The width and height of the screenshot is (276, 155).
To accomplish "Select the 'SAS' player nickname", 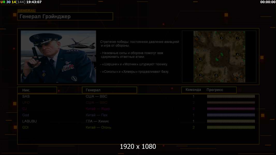I will pyautogui.click(x=26, y=96).
